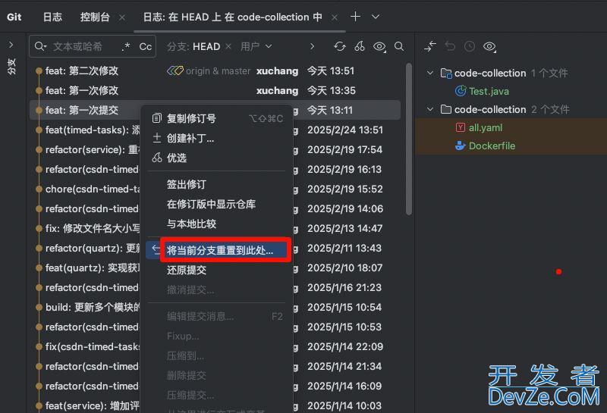The width and height of the screenshot is (607, 413).
Task: Toggle regex option in search field
Action: click(x=125, y=47)
